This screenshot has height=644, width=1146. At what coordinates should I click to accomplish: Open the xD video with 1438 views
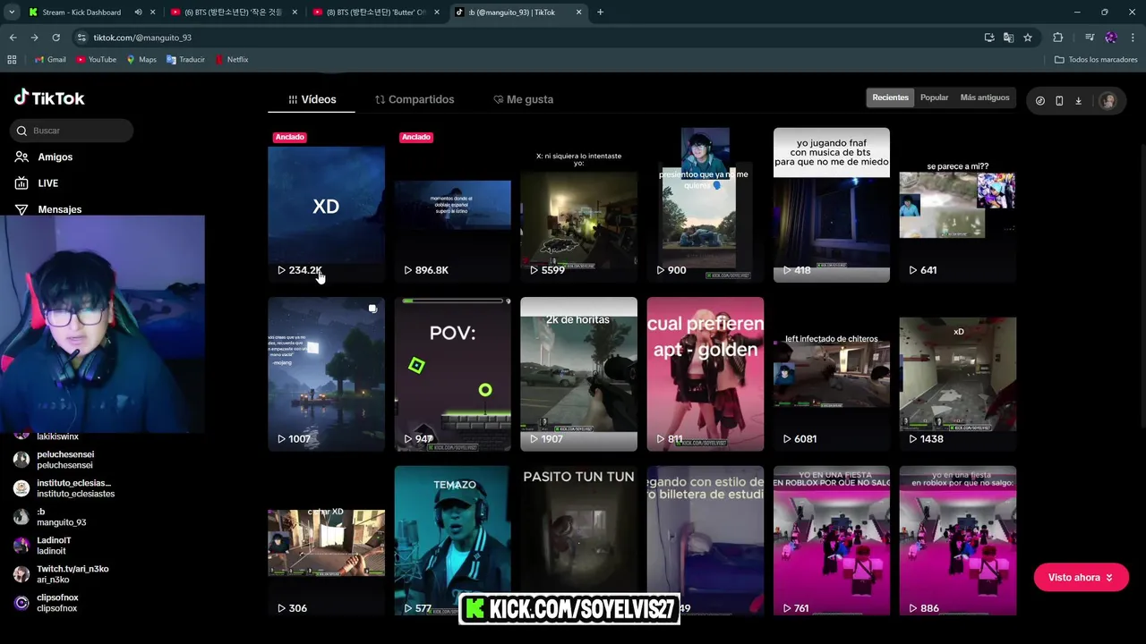(957, 374)
